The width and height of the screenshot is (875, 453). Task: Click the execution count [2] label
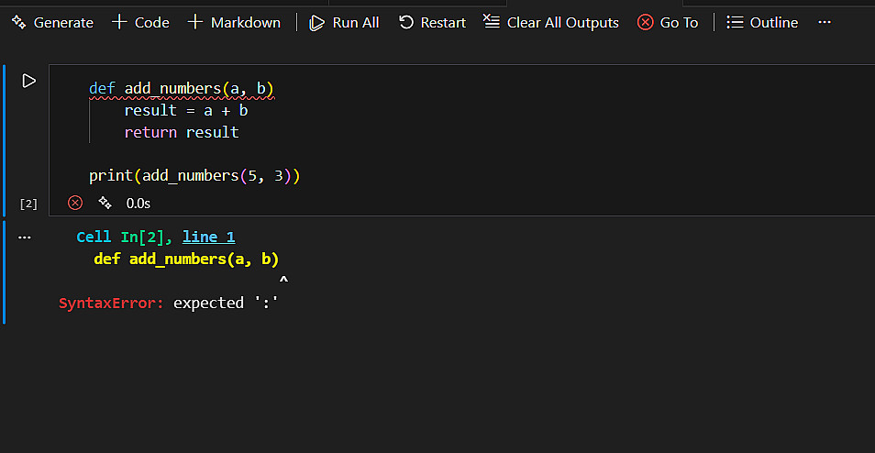click(28, 204)
